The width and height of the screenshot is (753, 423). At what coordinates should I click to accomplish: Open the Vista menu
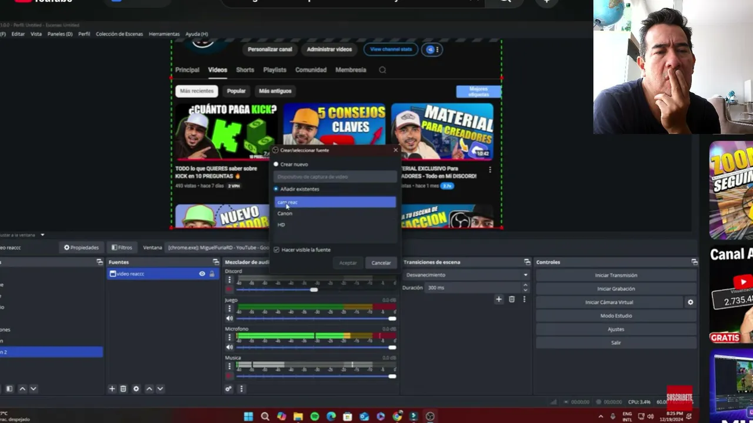(x=36, y=34)
